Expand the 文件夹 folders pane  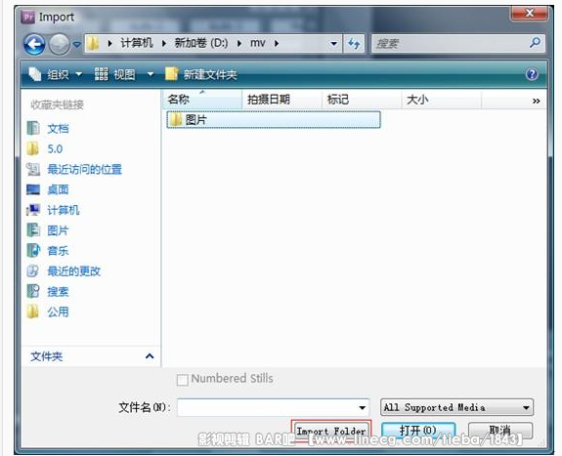pos(150,356)
